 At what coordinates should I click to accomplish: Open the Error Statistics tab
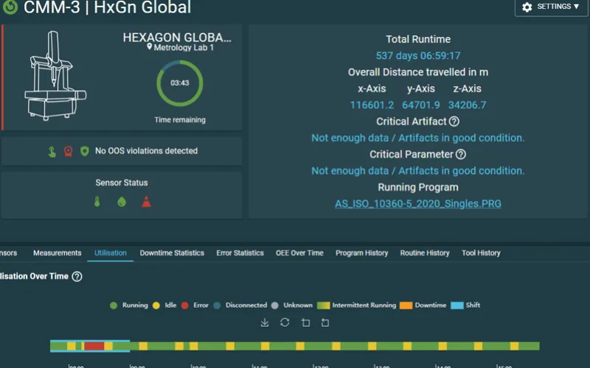point(240,253)
